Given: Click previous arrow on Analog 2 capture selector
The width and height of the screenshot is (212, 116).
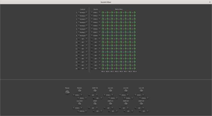Looking at the screenshot, I should pyautogui.click(x=79, y=16).
